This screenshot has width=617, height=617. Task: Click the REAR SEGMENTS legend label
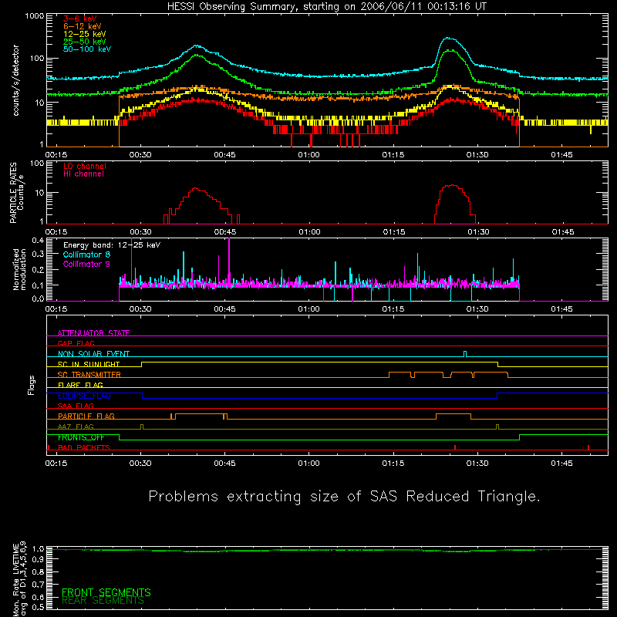point(103,601)
